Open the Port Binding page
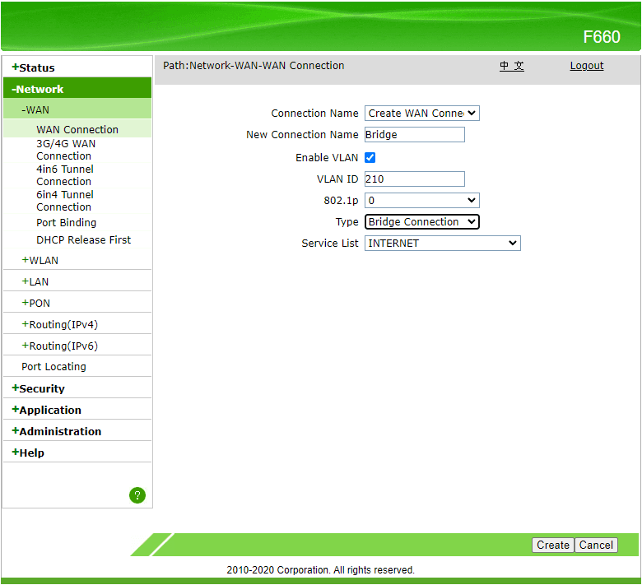The height and width of the screenshot is (585, 642). [66, 223]
